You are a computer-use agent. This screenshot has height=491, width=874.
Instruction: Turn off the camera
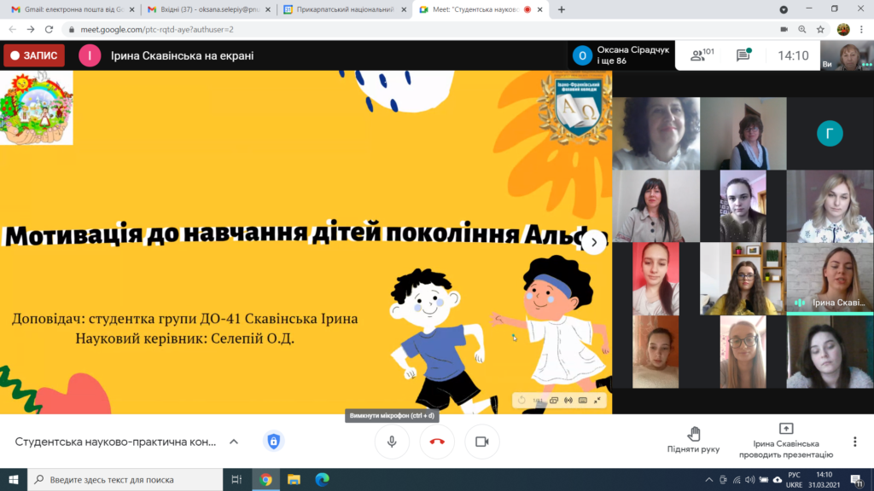(x=481, y=442)
